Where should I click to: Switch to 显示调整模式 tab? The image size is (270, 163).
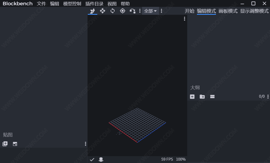pos(254,11)
